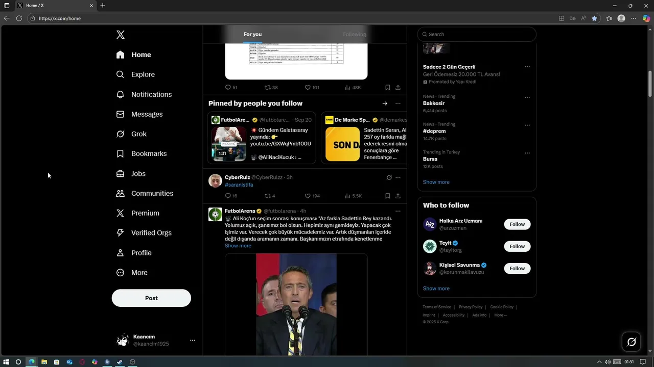Image resolution: width=654 pixels, height=367 pixels.
Task: Open options for Yapı Kredi promoted trend
Action: [527, 67]
